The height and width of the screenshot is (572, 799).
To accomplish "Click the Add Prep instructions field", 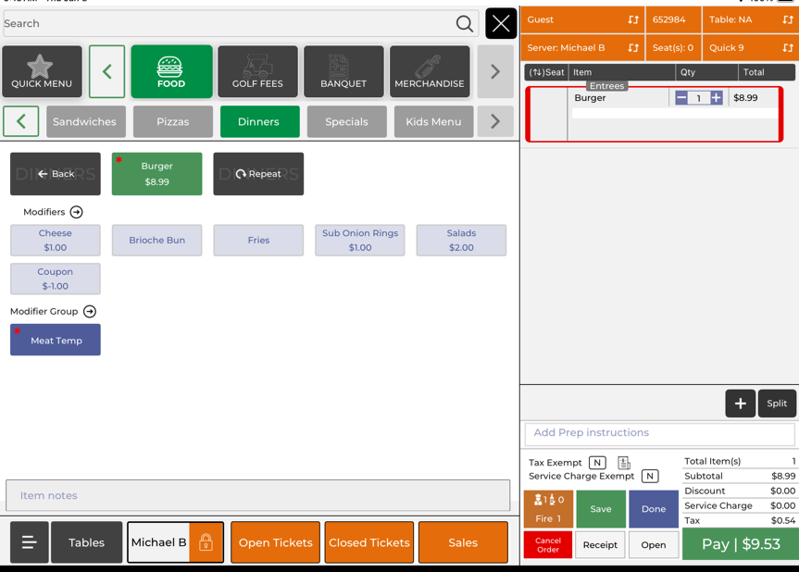I will (x=659, y=433).
